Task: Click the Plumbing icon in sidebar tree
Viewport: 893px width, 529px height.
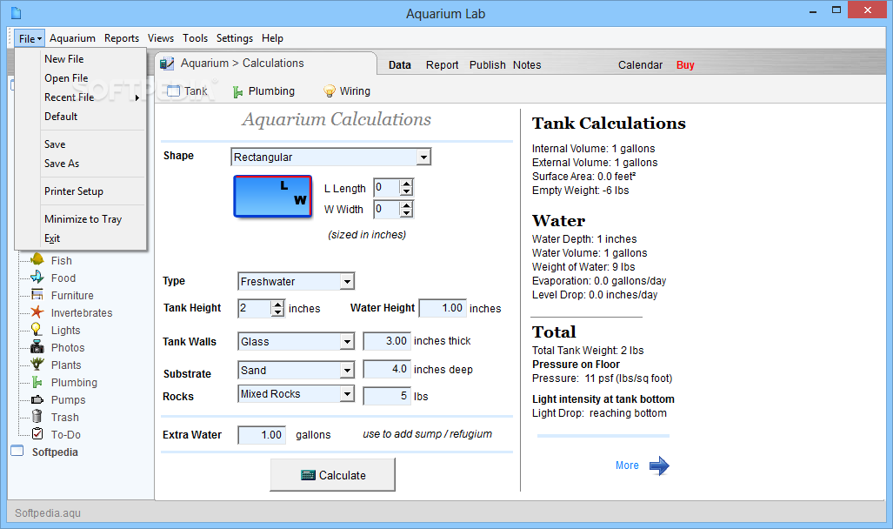Action: (x=37, y=381)
